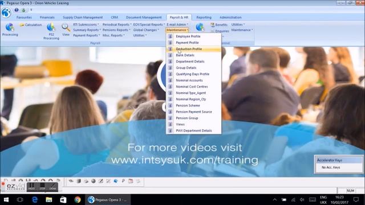Select Nominal Cost Centres menu item
Image resolution: width=365 pixels, height=205 pixels.
[x=194, y=87]
